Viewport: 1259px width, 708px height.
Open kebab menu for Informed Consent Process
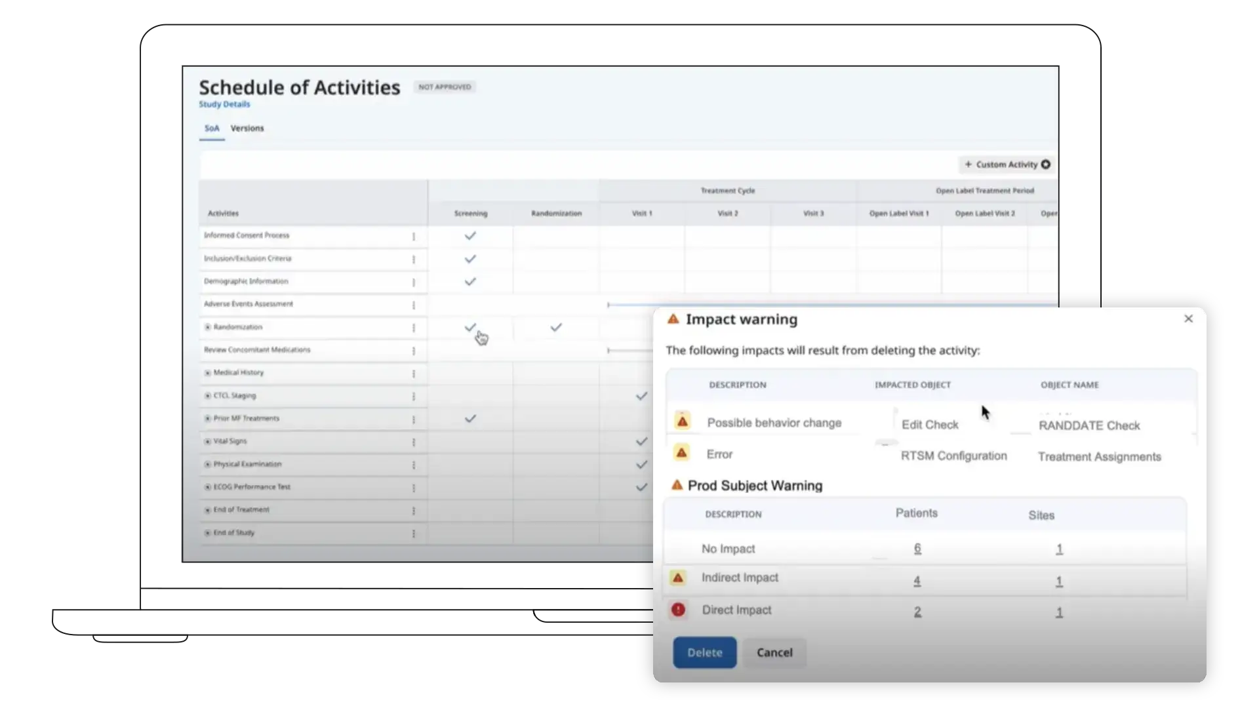click(413, 237)
